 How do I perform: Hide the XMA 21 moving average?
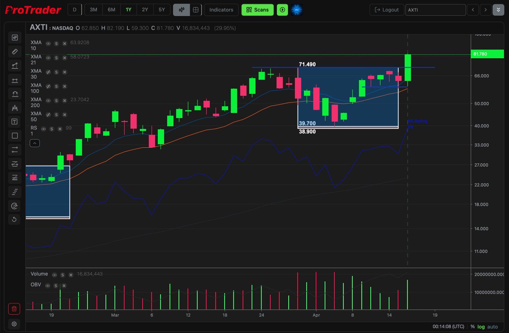tap(48, 58)
